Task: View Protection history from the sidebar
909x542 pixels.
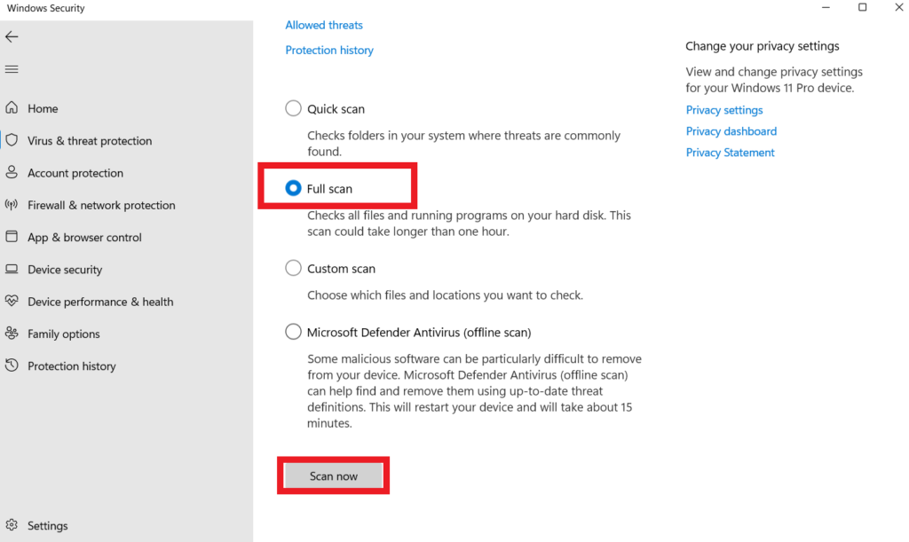Action: 72,365
